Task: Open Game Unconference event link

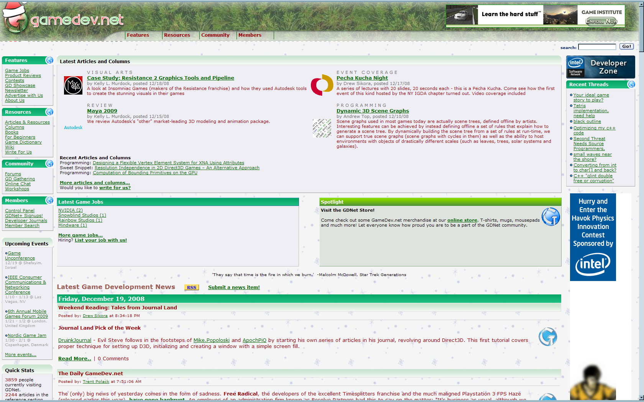Action: coord(20,256)
